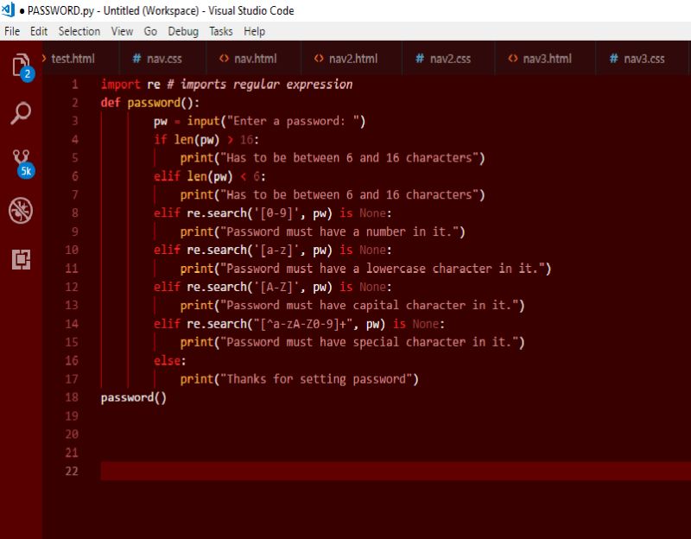Click the regex '[A-Z]' on line 12
Screen dimensions: 691x539
(276, 288)
